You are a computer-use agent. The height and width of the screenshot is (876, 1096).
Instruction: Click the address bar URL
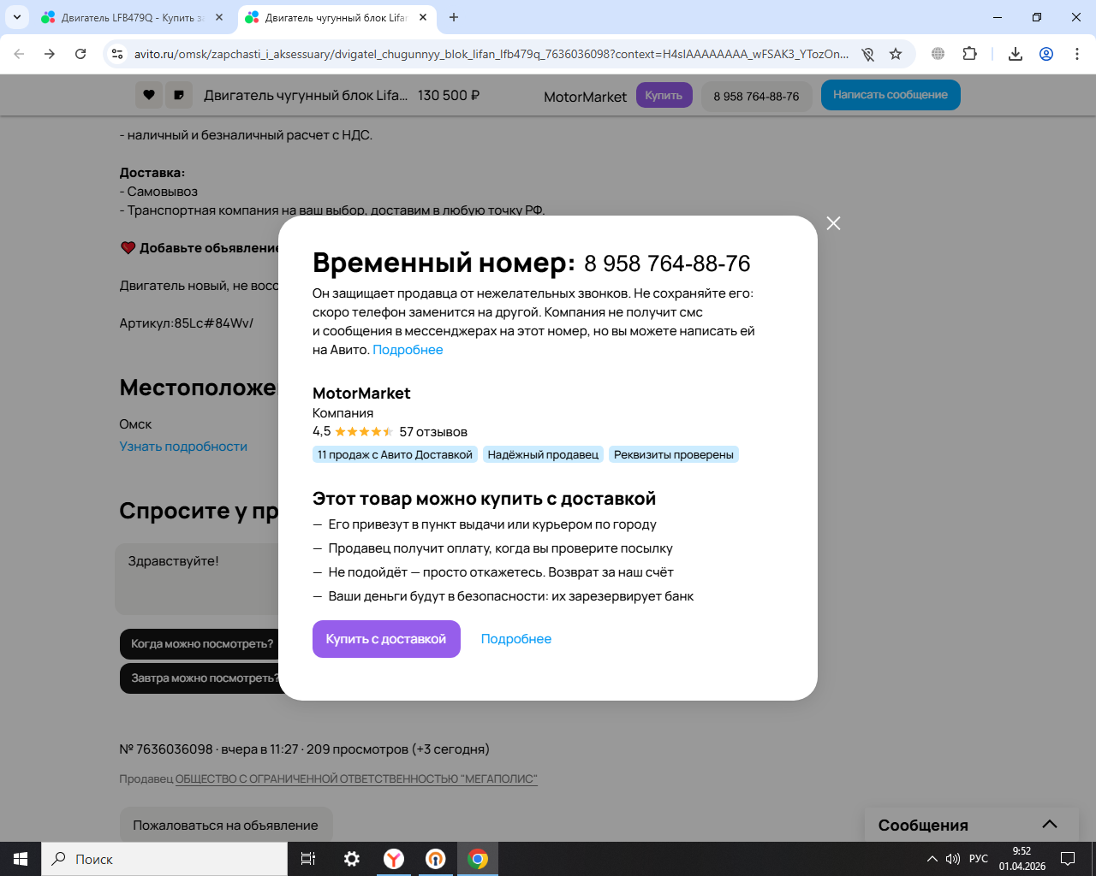point(491,54)
